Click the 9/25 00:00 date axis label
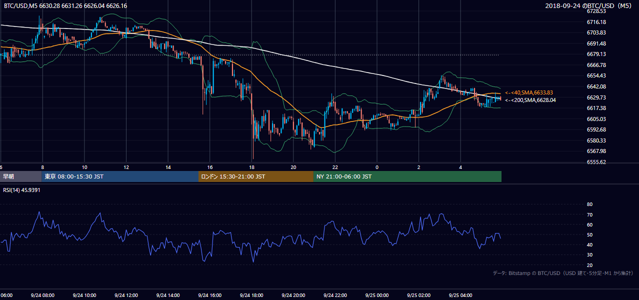 click(x=377, y=295)
